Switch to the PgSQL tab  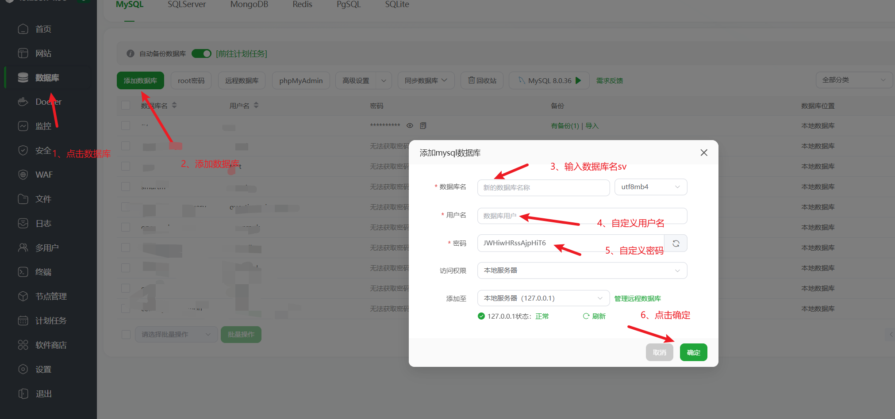pyautogui.click(x=349, y=4)
